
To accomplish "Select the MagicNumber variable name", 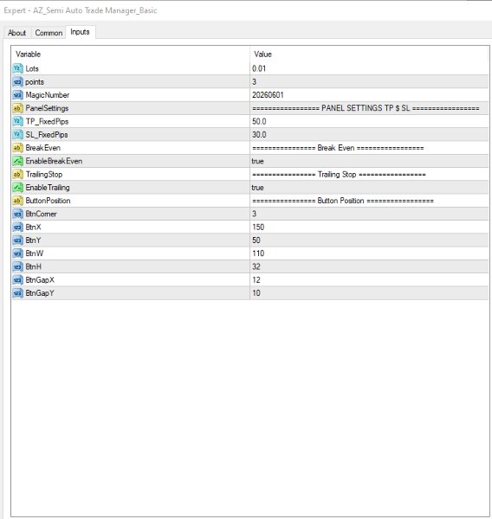I will (48, 95).
